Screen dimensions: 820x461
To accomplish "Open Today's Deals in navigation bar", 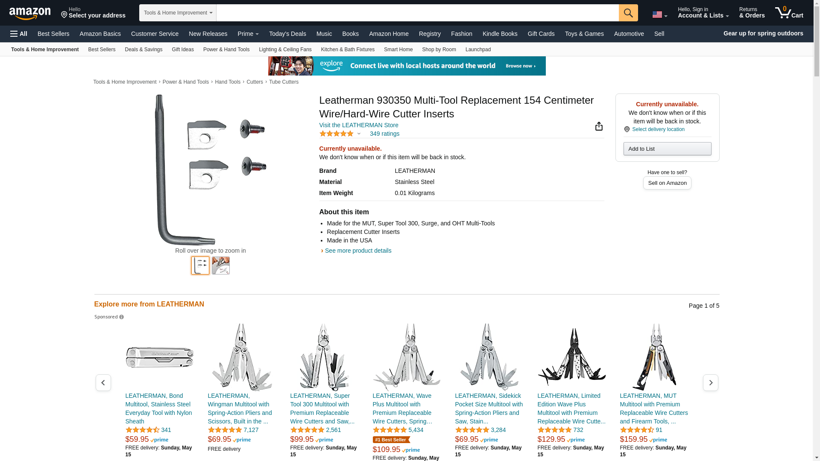I will 287,34.
